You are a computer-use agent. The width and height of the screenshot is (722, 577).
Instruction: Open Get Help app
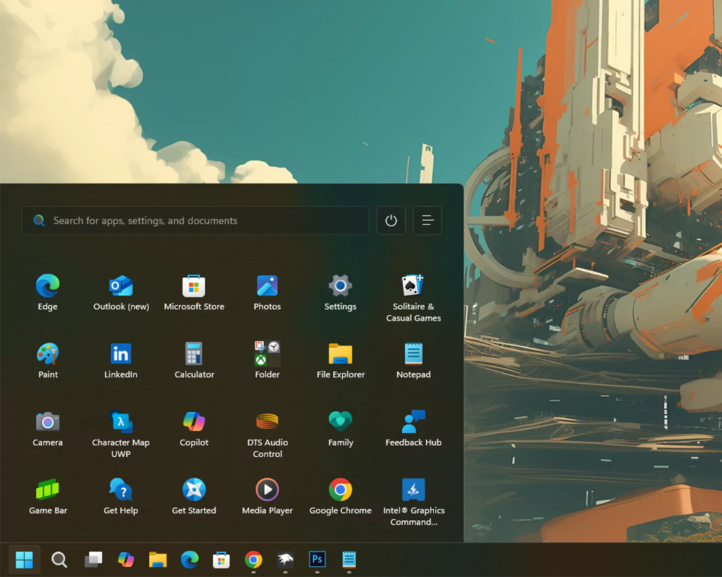(121, 496)
